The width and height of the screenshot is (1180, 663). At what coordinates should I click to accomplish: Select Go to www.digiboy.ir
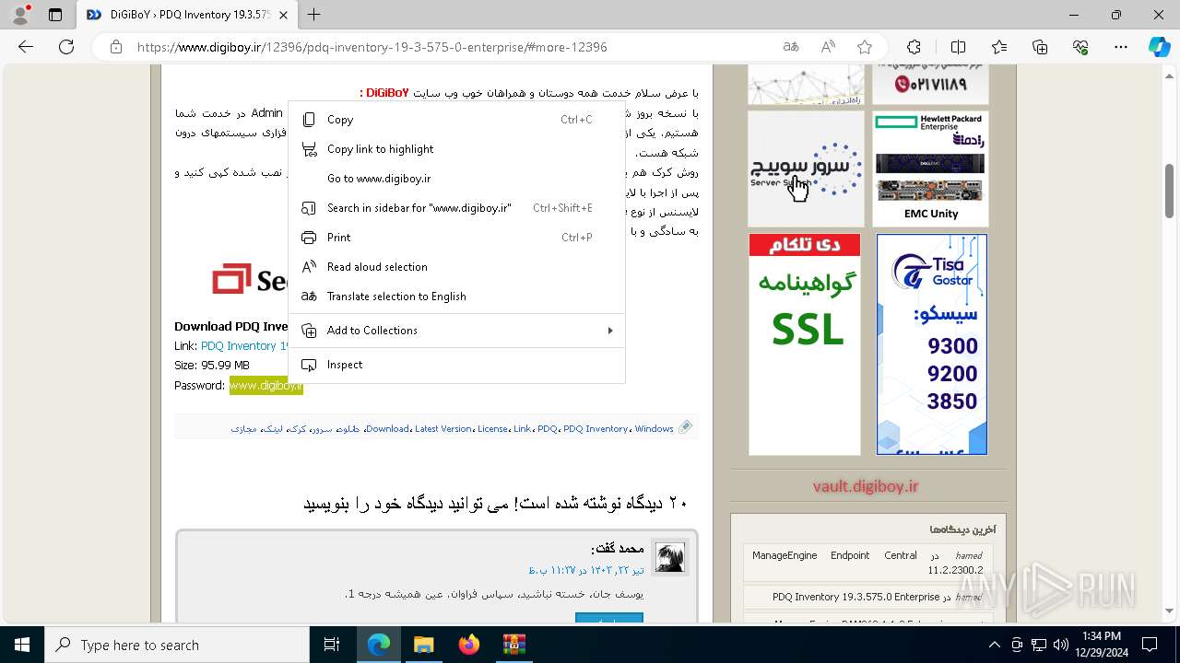point(456,179)
